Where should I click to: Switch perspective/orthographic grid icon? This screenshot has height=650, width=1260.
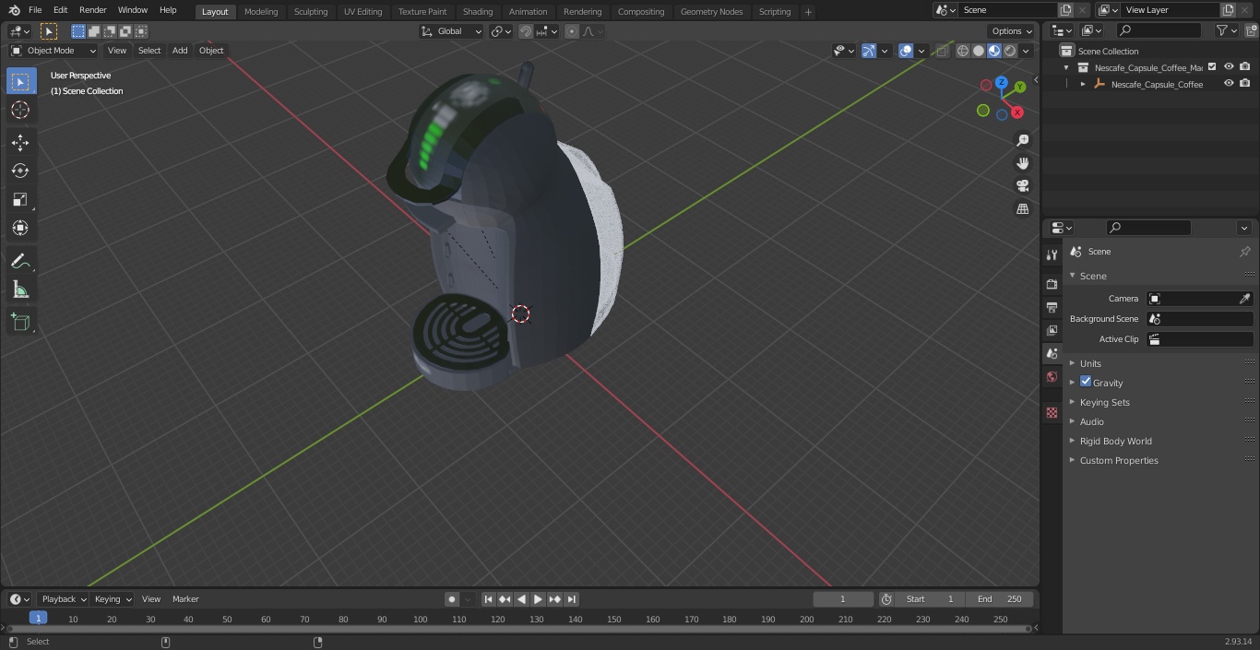pos(1022,209)
